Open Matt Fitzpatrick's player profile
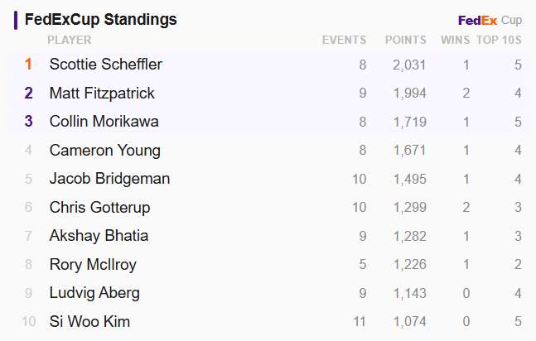 (x=102, y=93)
